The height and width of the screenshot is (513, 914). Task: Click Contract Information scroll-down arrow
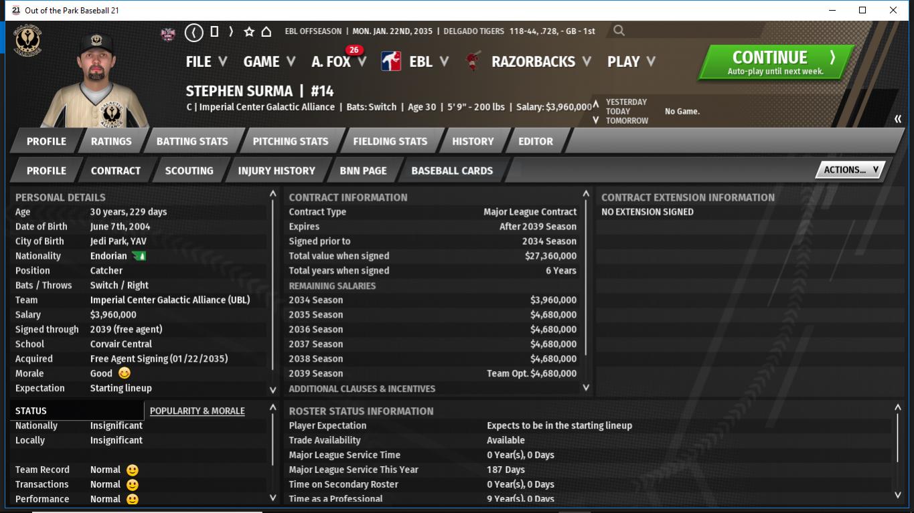pos(586,387)
